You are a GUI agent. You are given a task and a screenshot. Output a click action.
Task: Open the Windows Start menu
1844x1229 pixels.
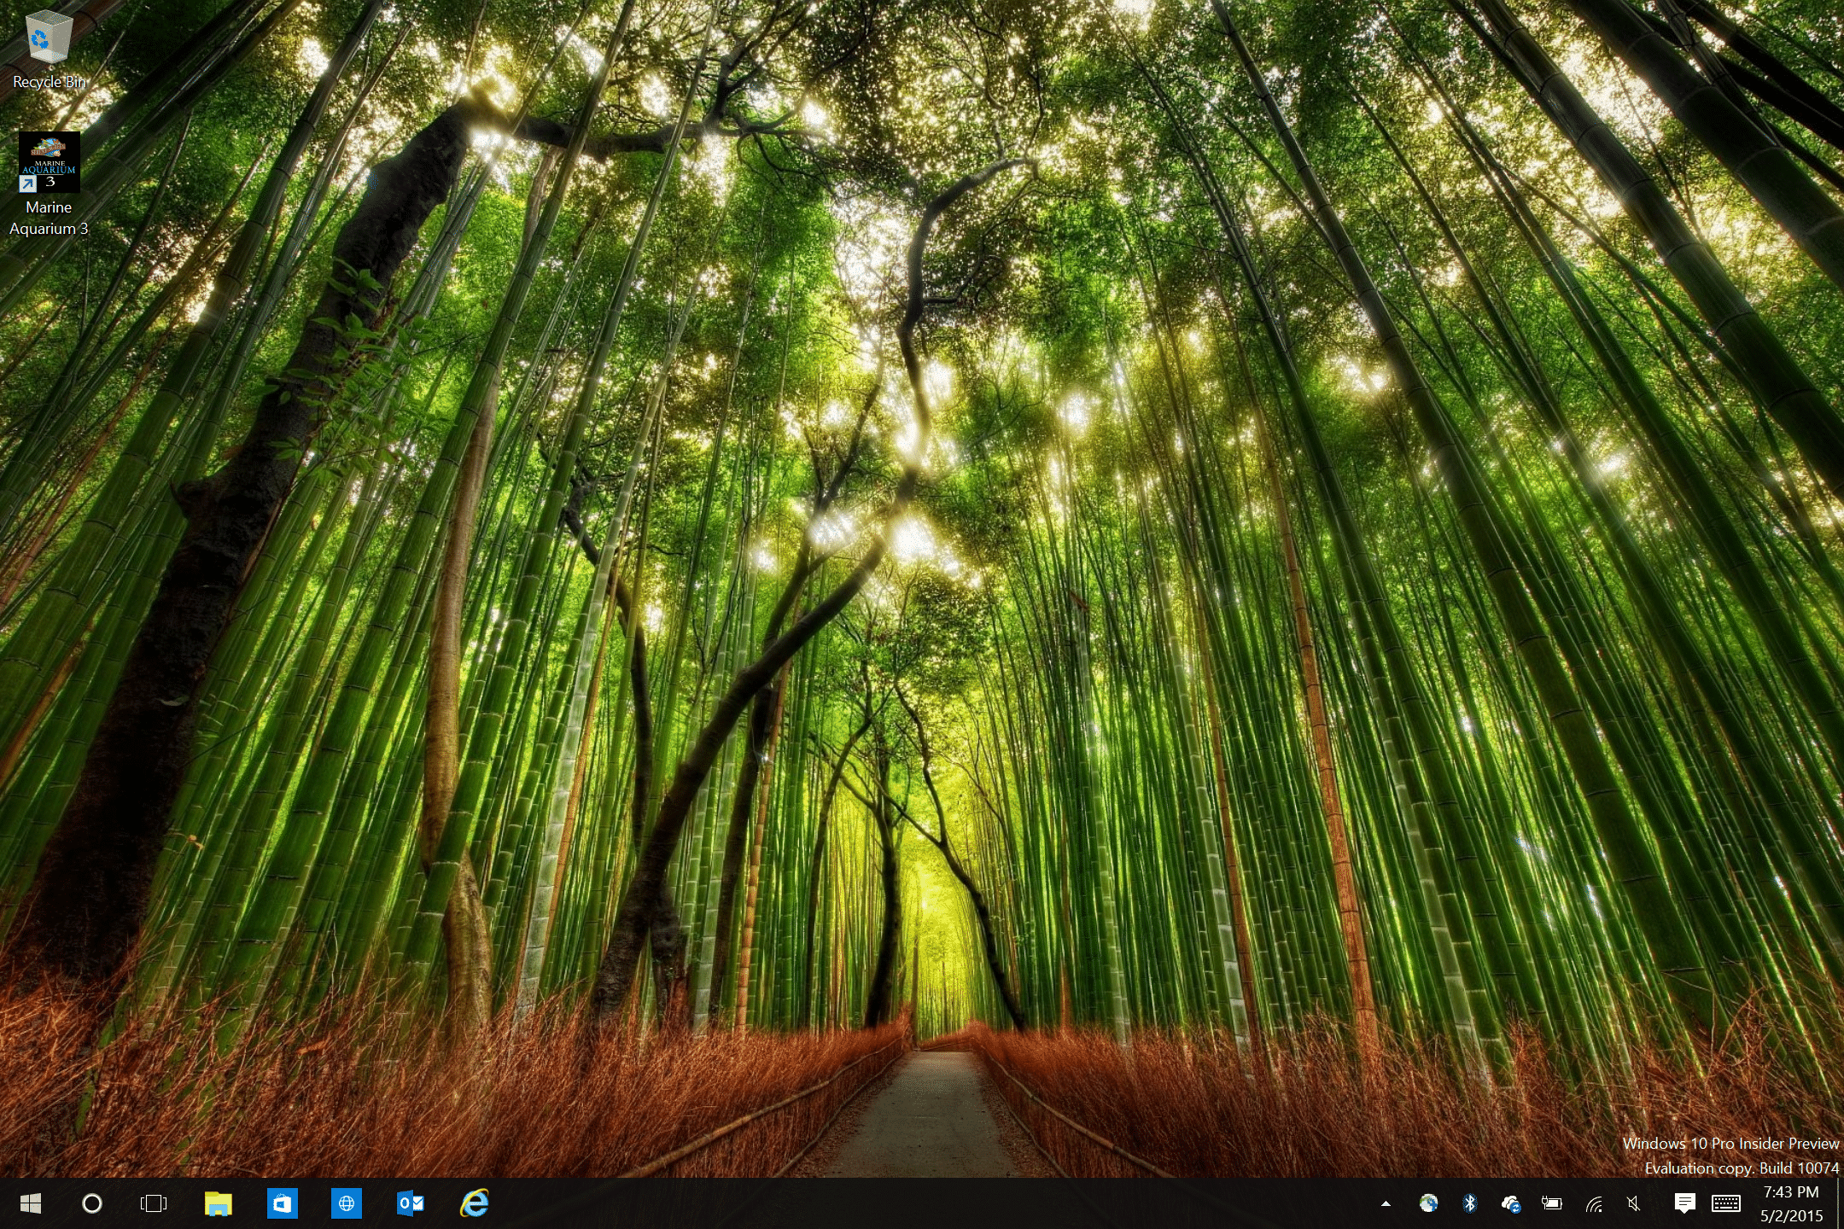(31, 1203)
